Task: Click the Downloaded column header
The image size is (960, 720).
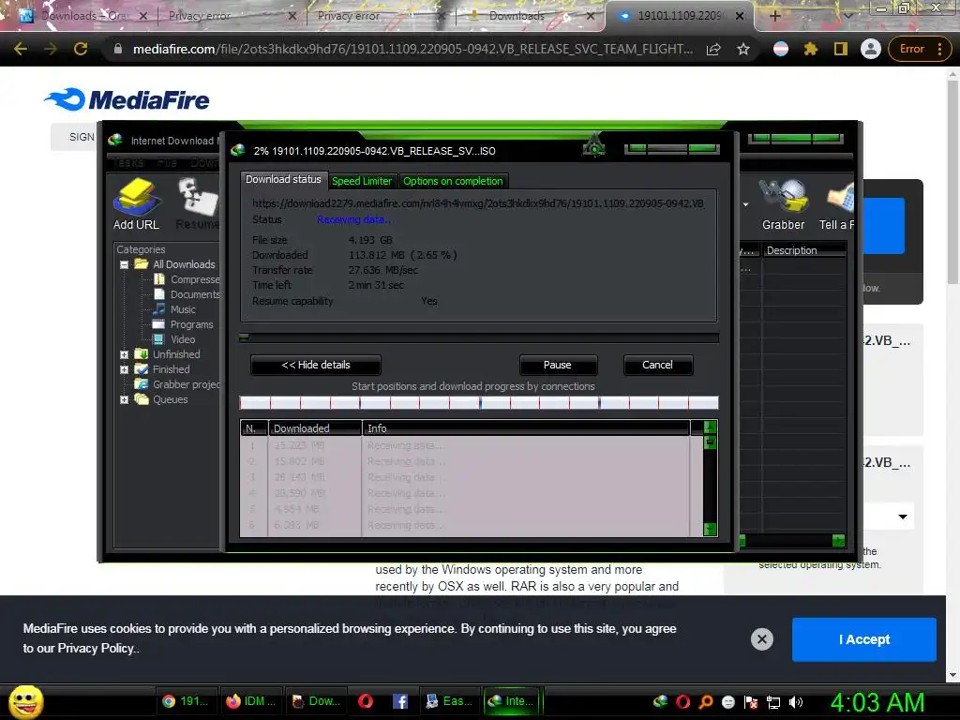Action: click(315, 427)
